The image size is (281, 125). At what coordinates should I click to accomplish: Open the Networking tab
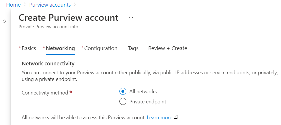(x=60, y=48)
